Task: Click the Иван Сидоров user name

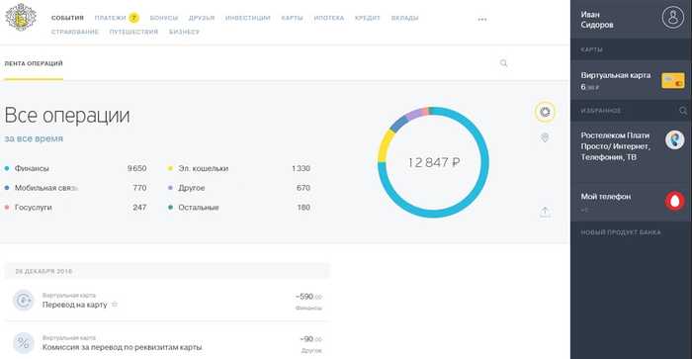Action: (597, 20)
